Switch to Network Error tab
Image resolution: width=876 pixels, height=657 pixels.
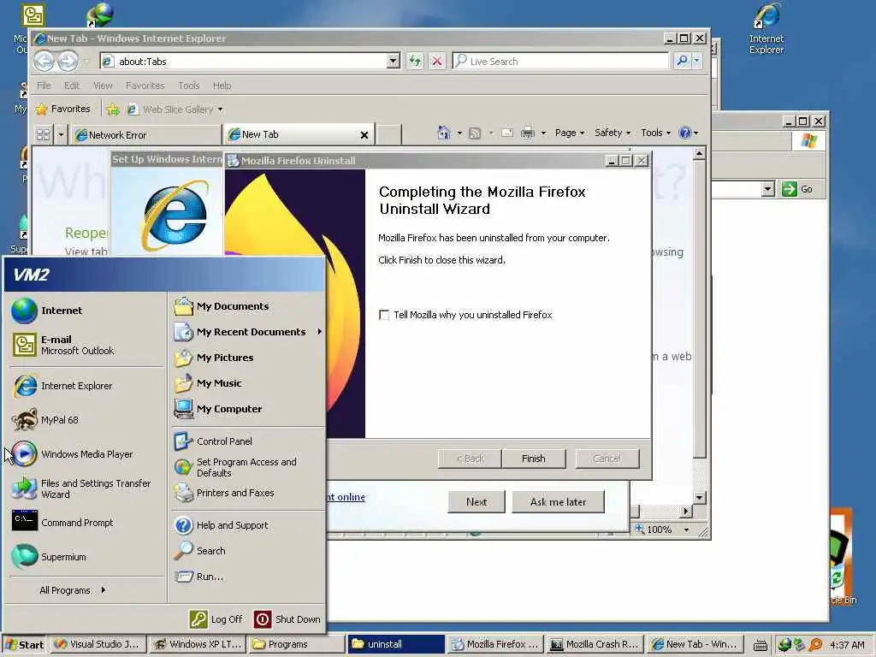click(145, 134)
